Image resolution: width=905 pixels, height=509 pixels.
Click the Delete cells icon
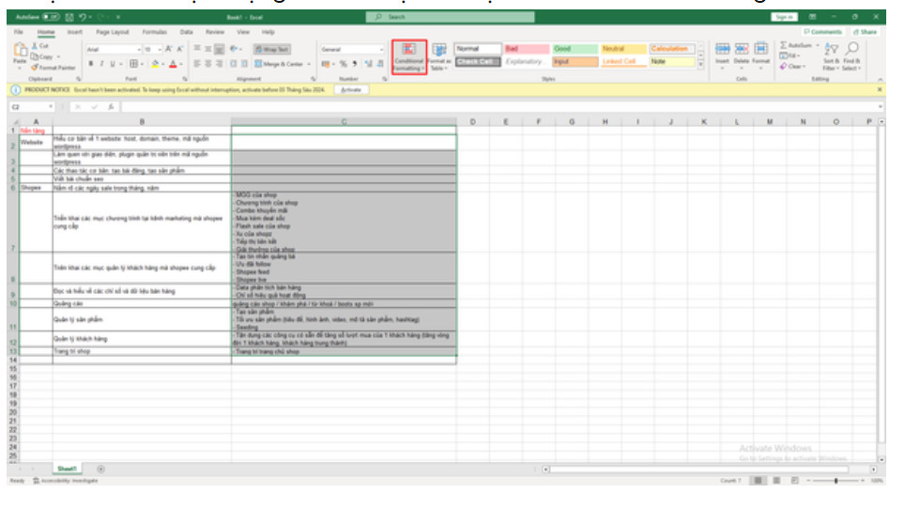(x=741, y=54)
